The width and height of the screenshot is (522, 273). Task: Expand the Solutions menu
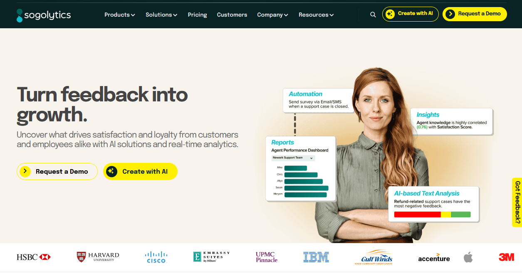[x=161, y=15]
